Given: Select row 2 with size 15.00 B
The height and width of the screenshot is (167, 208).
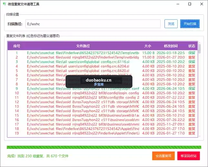Looking at the screenshot, I should pyautogui.click(x=102, y=57).
